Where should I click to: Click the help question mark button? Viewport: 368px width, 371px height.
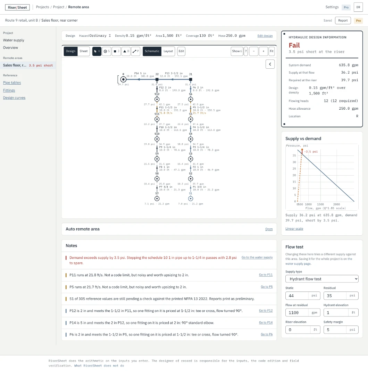[246, 51]
